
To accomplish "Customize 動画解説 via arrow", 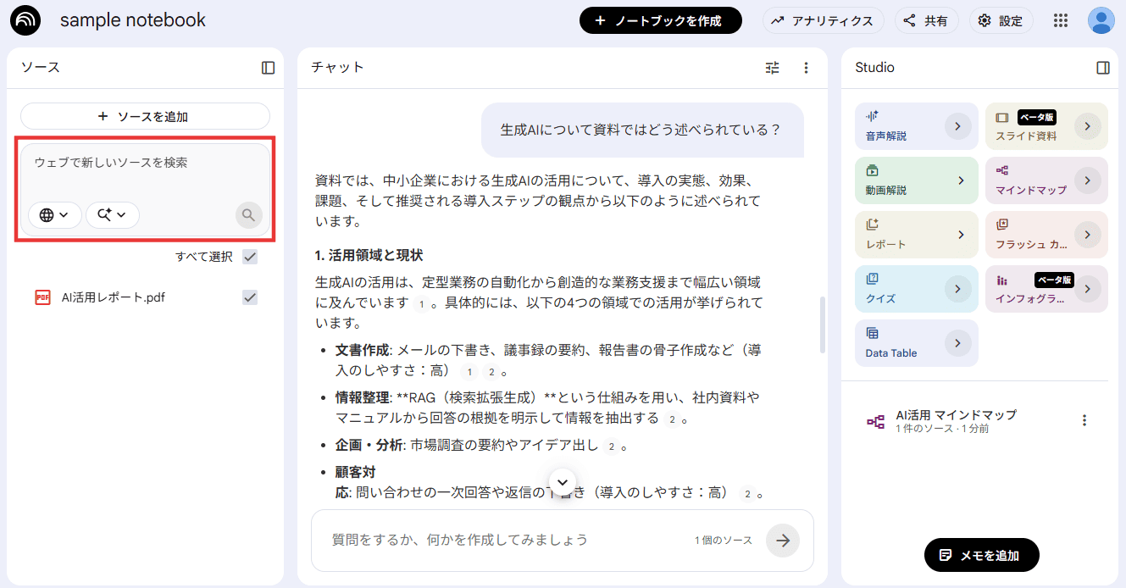I will 961,180.
